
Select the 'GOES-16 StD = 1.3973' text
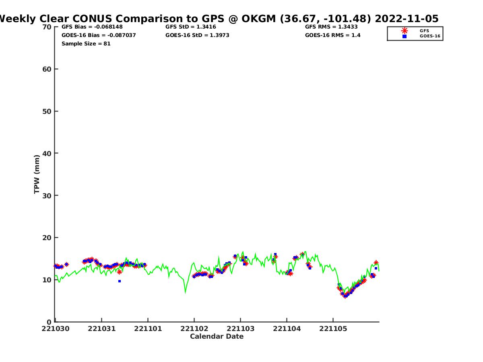(197, 35)
